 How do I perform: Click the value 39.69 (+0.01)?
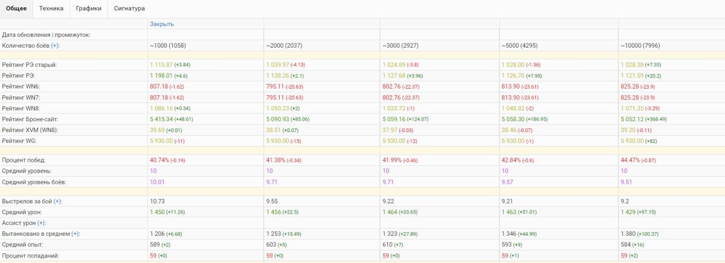coord(166,130)
